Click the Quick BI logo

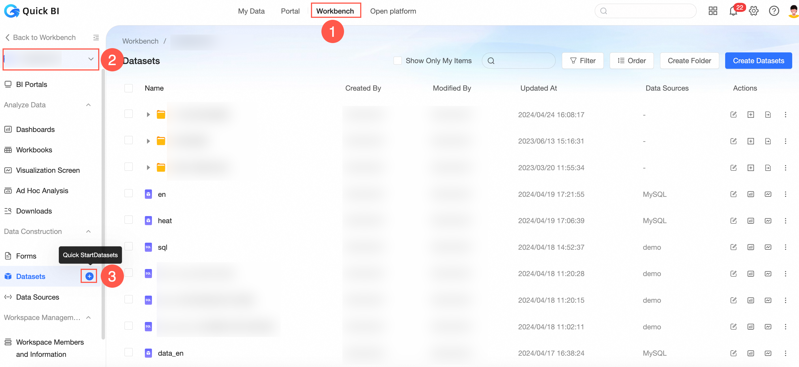(x=31, y=11)
